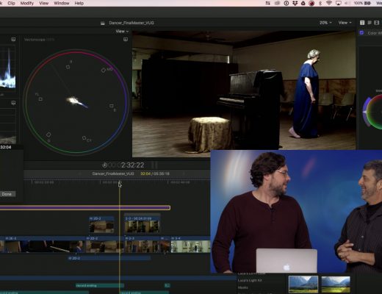This screenshot has width=382, height=294.
Task: Click the Vectorscope settings icon
Action: click(126, 39)
